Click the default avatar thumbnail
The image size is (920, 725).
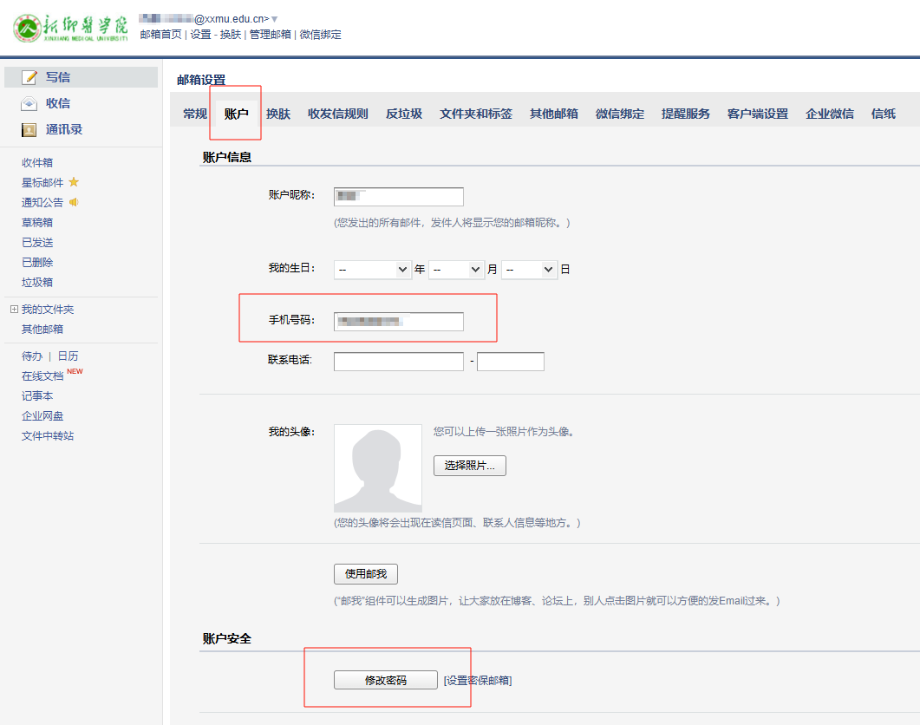pyautogui.click(x=377, y=467)
